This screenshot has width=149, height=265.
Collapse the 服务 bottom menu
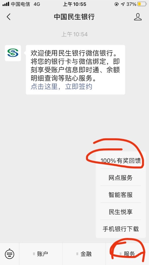[127, 254]
